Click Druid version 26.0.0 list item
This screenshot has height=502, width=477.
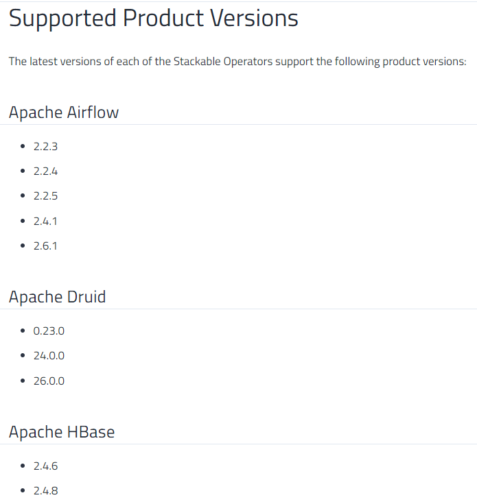pyautogui.click(x=49, y=381)
